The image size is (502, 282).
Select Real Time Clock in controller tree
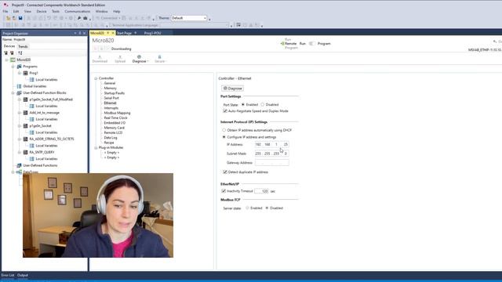pos(115,117)
